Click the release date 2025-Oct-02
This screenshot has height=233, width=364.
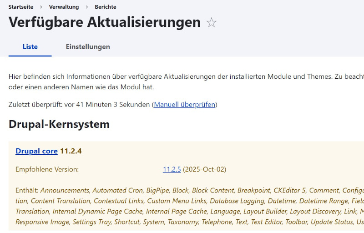pos(204,169)
